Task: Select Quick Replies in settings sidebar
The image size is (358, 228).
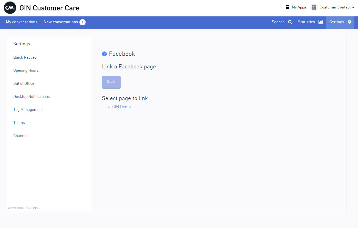Action: click(x=25, y=57)
